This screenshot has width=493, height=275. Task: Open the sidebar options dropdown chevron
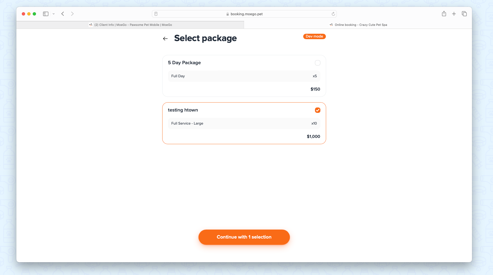tap(54, 14)
